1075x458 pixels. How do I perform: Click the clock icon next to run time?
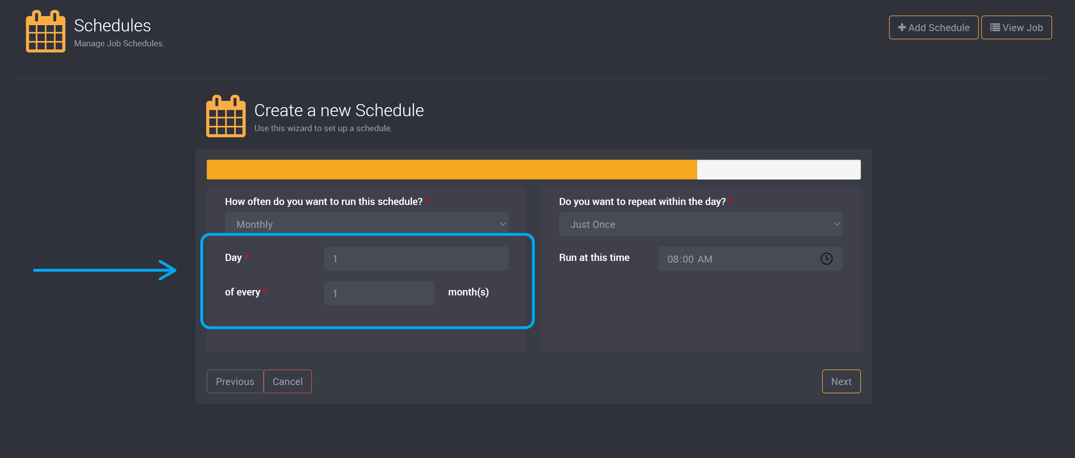827,258
